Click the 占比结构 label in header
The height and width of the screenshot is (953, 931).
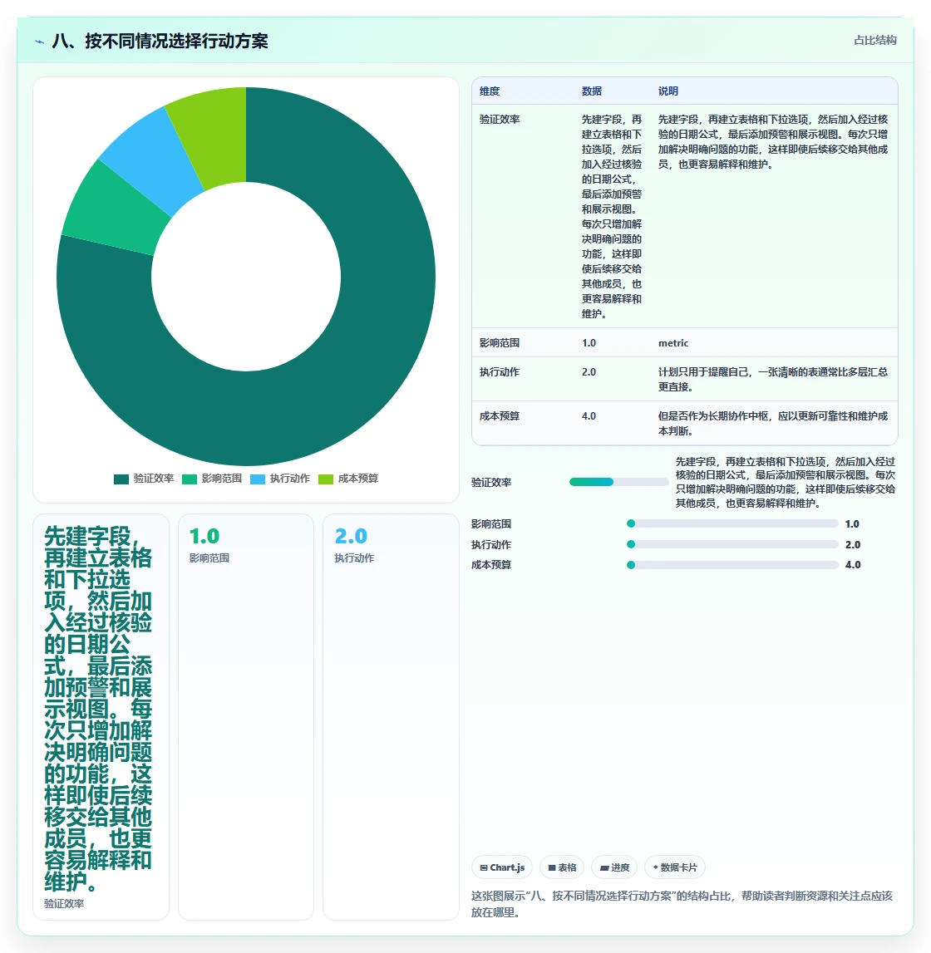point(875,40)
